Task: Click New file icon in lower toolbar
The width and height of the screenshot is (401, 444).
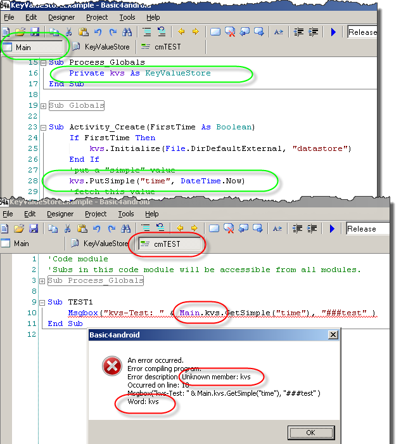Action: click(5, 228)
